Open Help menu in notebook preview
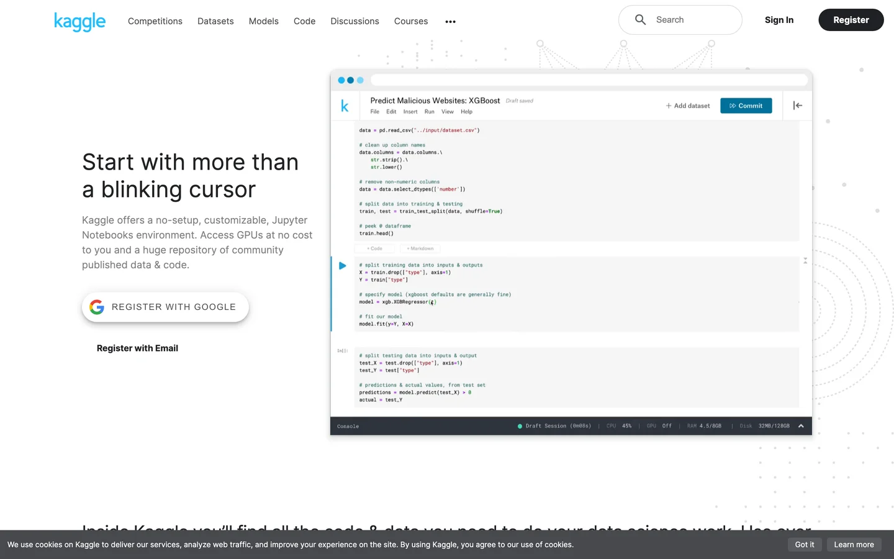 coord(467,112)
